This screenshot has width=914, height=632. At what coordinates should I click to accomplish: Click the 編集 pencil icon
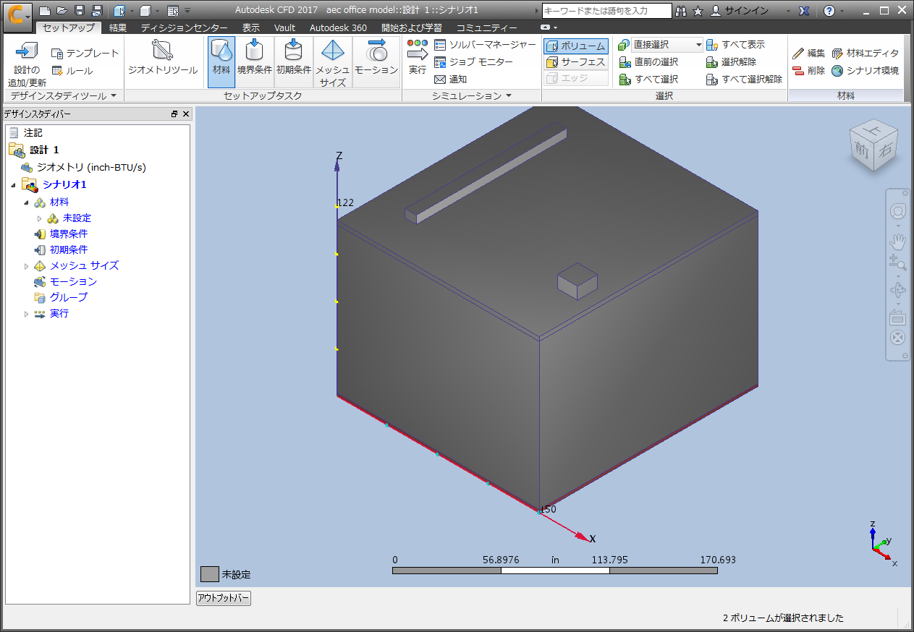click(x=798, y=54)
